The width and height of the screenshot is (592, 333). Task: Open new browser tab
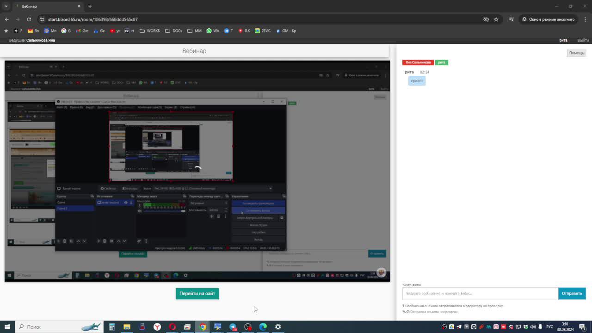[90, 6]
